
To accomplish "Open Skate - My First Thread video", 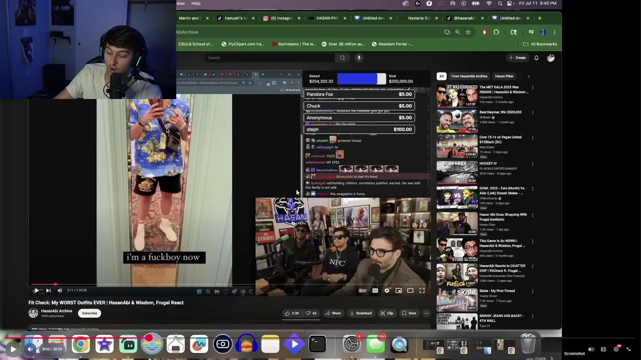I will [457, 299].
